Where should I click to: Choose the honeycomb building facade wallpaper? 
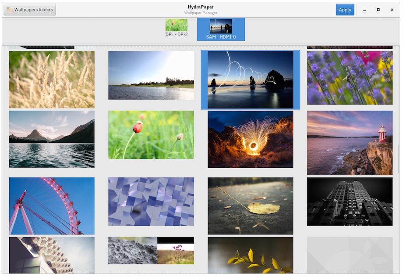tap(52, 255)
